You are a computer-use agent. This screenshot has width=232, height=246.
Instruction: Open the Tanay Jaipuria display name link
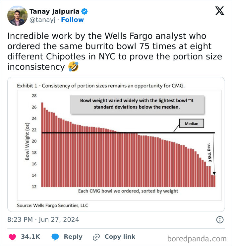point(55,12)
